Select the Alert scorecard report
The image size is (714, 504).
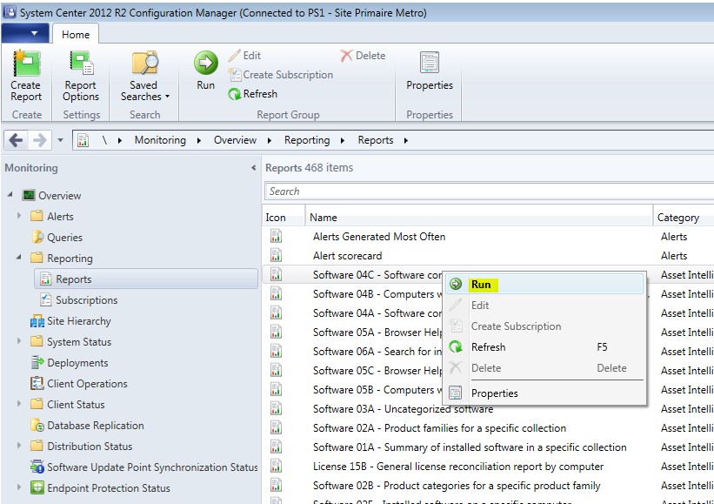tap(347, 256)
